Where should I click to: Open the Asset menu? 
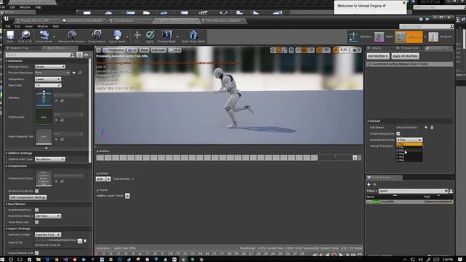(x=29, y=26)
